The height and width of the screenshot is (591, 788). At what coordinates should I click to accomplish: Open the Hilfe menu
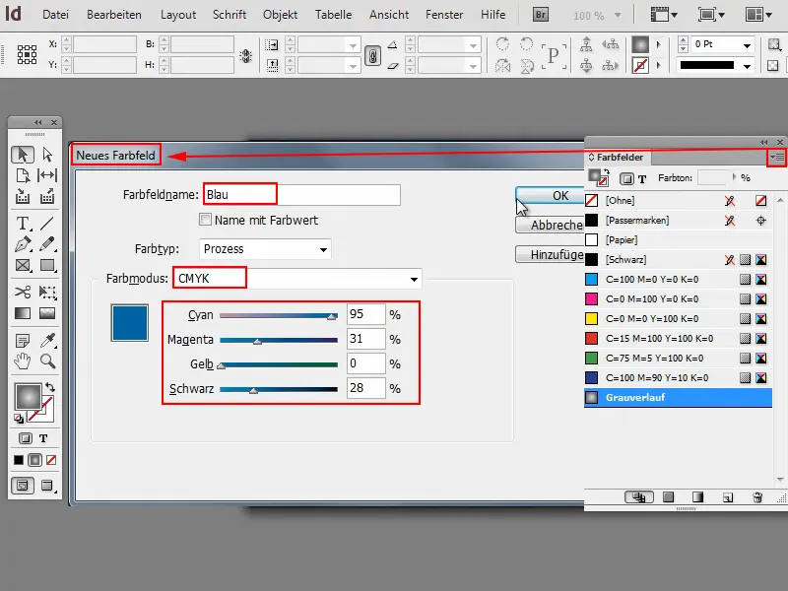point(493,15)
